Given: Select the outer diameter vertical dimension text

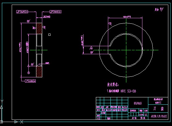Looking at the screenshot, I should point(20,47).
